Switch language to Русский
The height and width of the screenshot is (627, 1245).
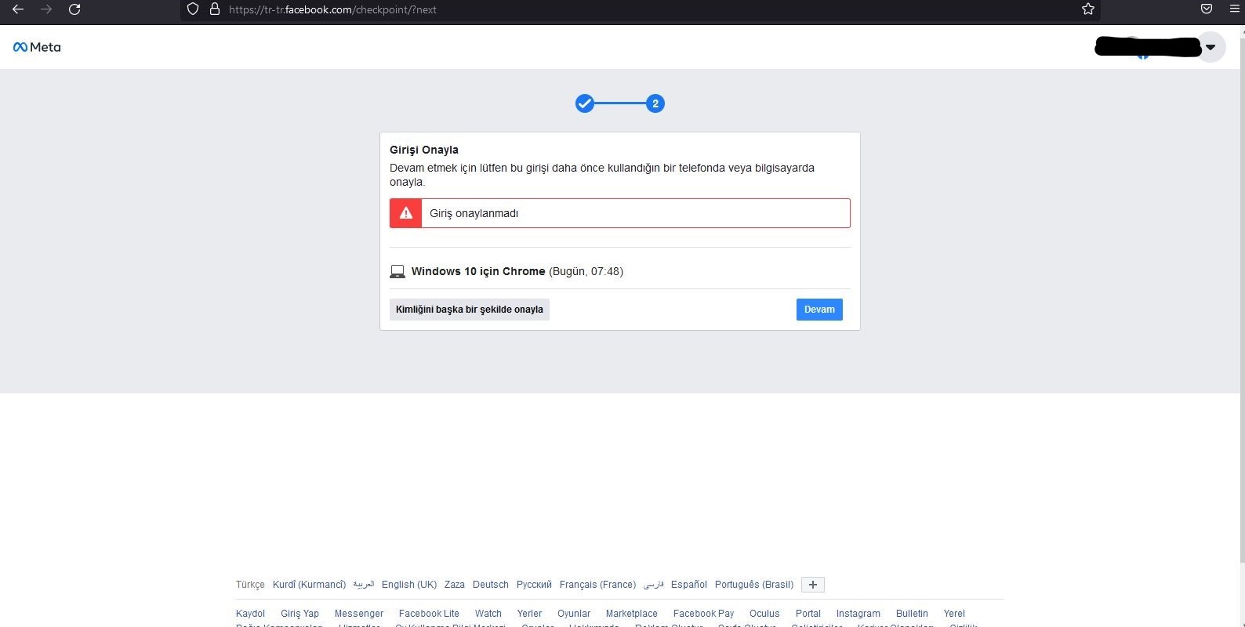(534, 585)
